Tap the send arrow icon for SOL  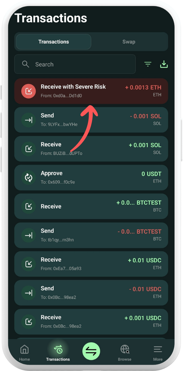(29, 120)
